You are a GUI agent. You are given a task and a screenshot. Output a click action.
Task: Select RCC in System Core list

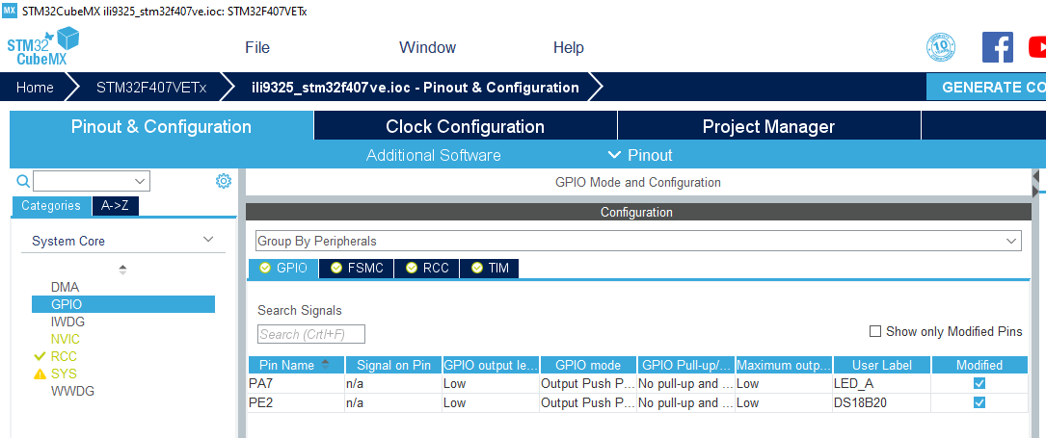[x=64, y=357]
